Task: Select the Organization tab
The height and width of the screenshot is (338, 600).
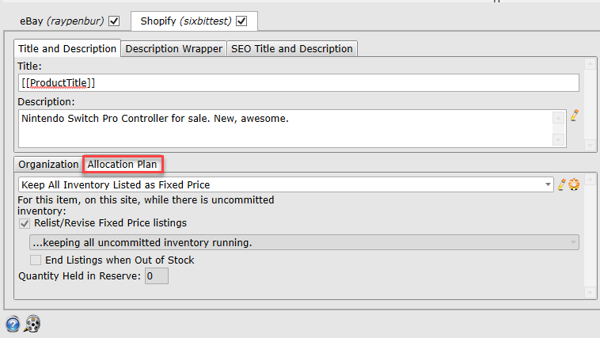Action: click(48, 165)
